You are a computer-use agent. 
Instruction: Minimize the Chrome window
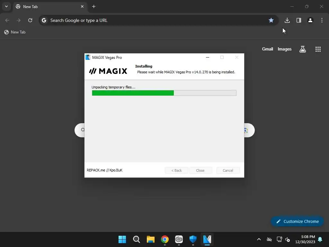coord(292,6)
